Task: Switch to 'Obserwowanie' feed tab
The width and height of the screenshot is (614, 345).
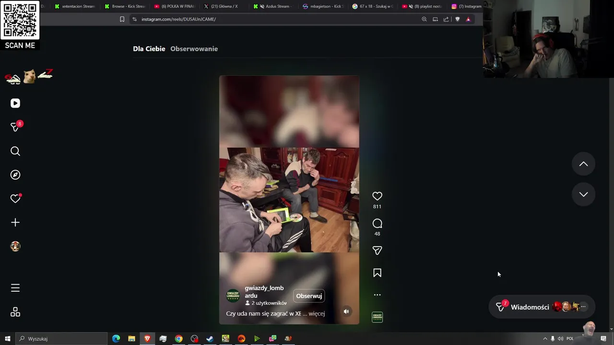Action: click(194, 49)
